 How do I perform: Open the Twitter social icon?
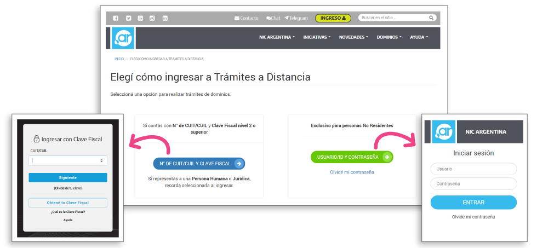point(128,19)
